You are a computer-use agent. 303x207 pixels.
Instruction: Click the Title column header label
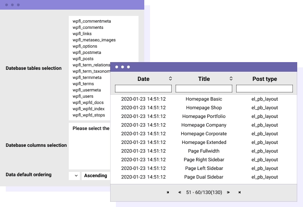click(x=204, y=79)
